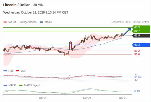Click the MA 20 + Bollinger Bands legend label
Viewport: 151px width, 102px height.
[x=23, y=22]
